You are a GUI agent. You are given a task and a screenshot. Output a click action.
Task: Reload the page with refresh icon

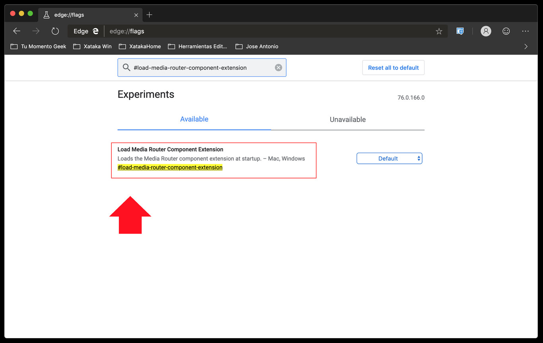55,31
